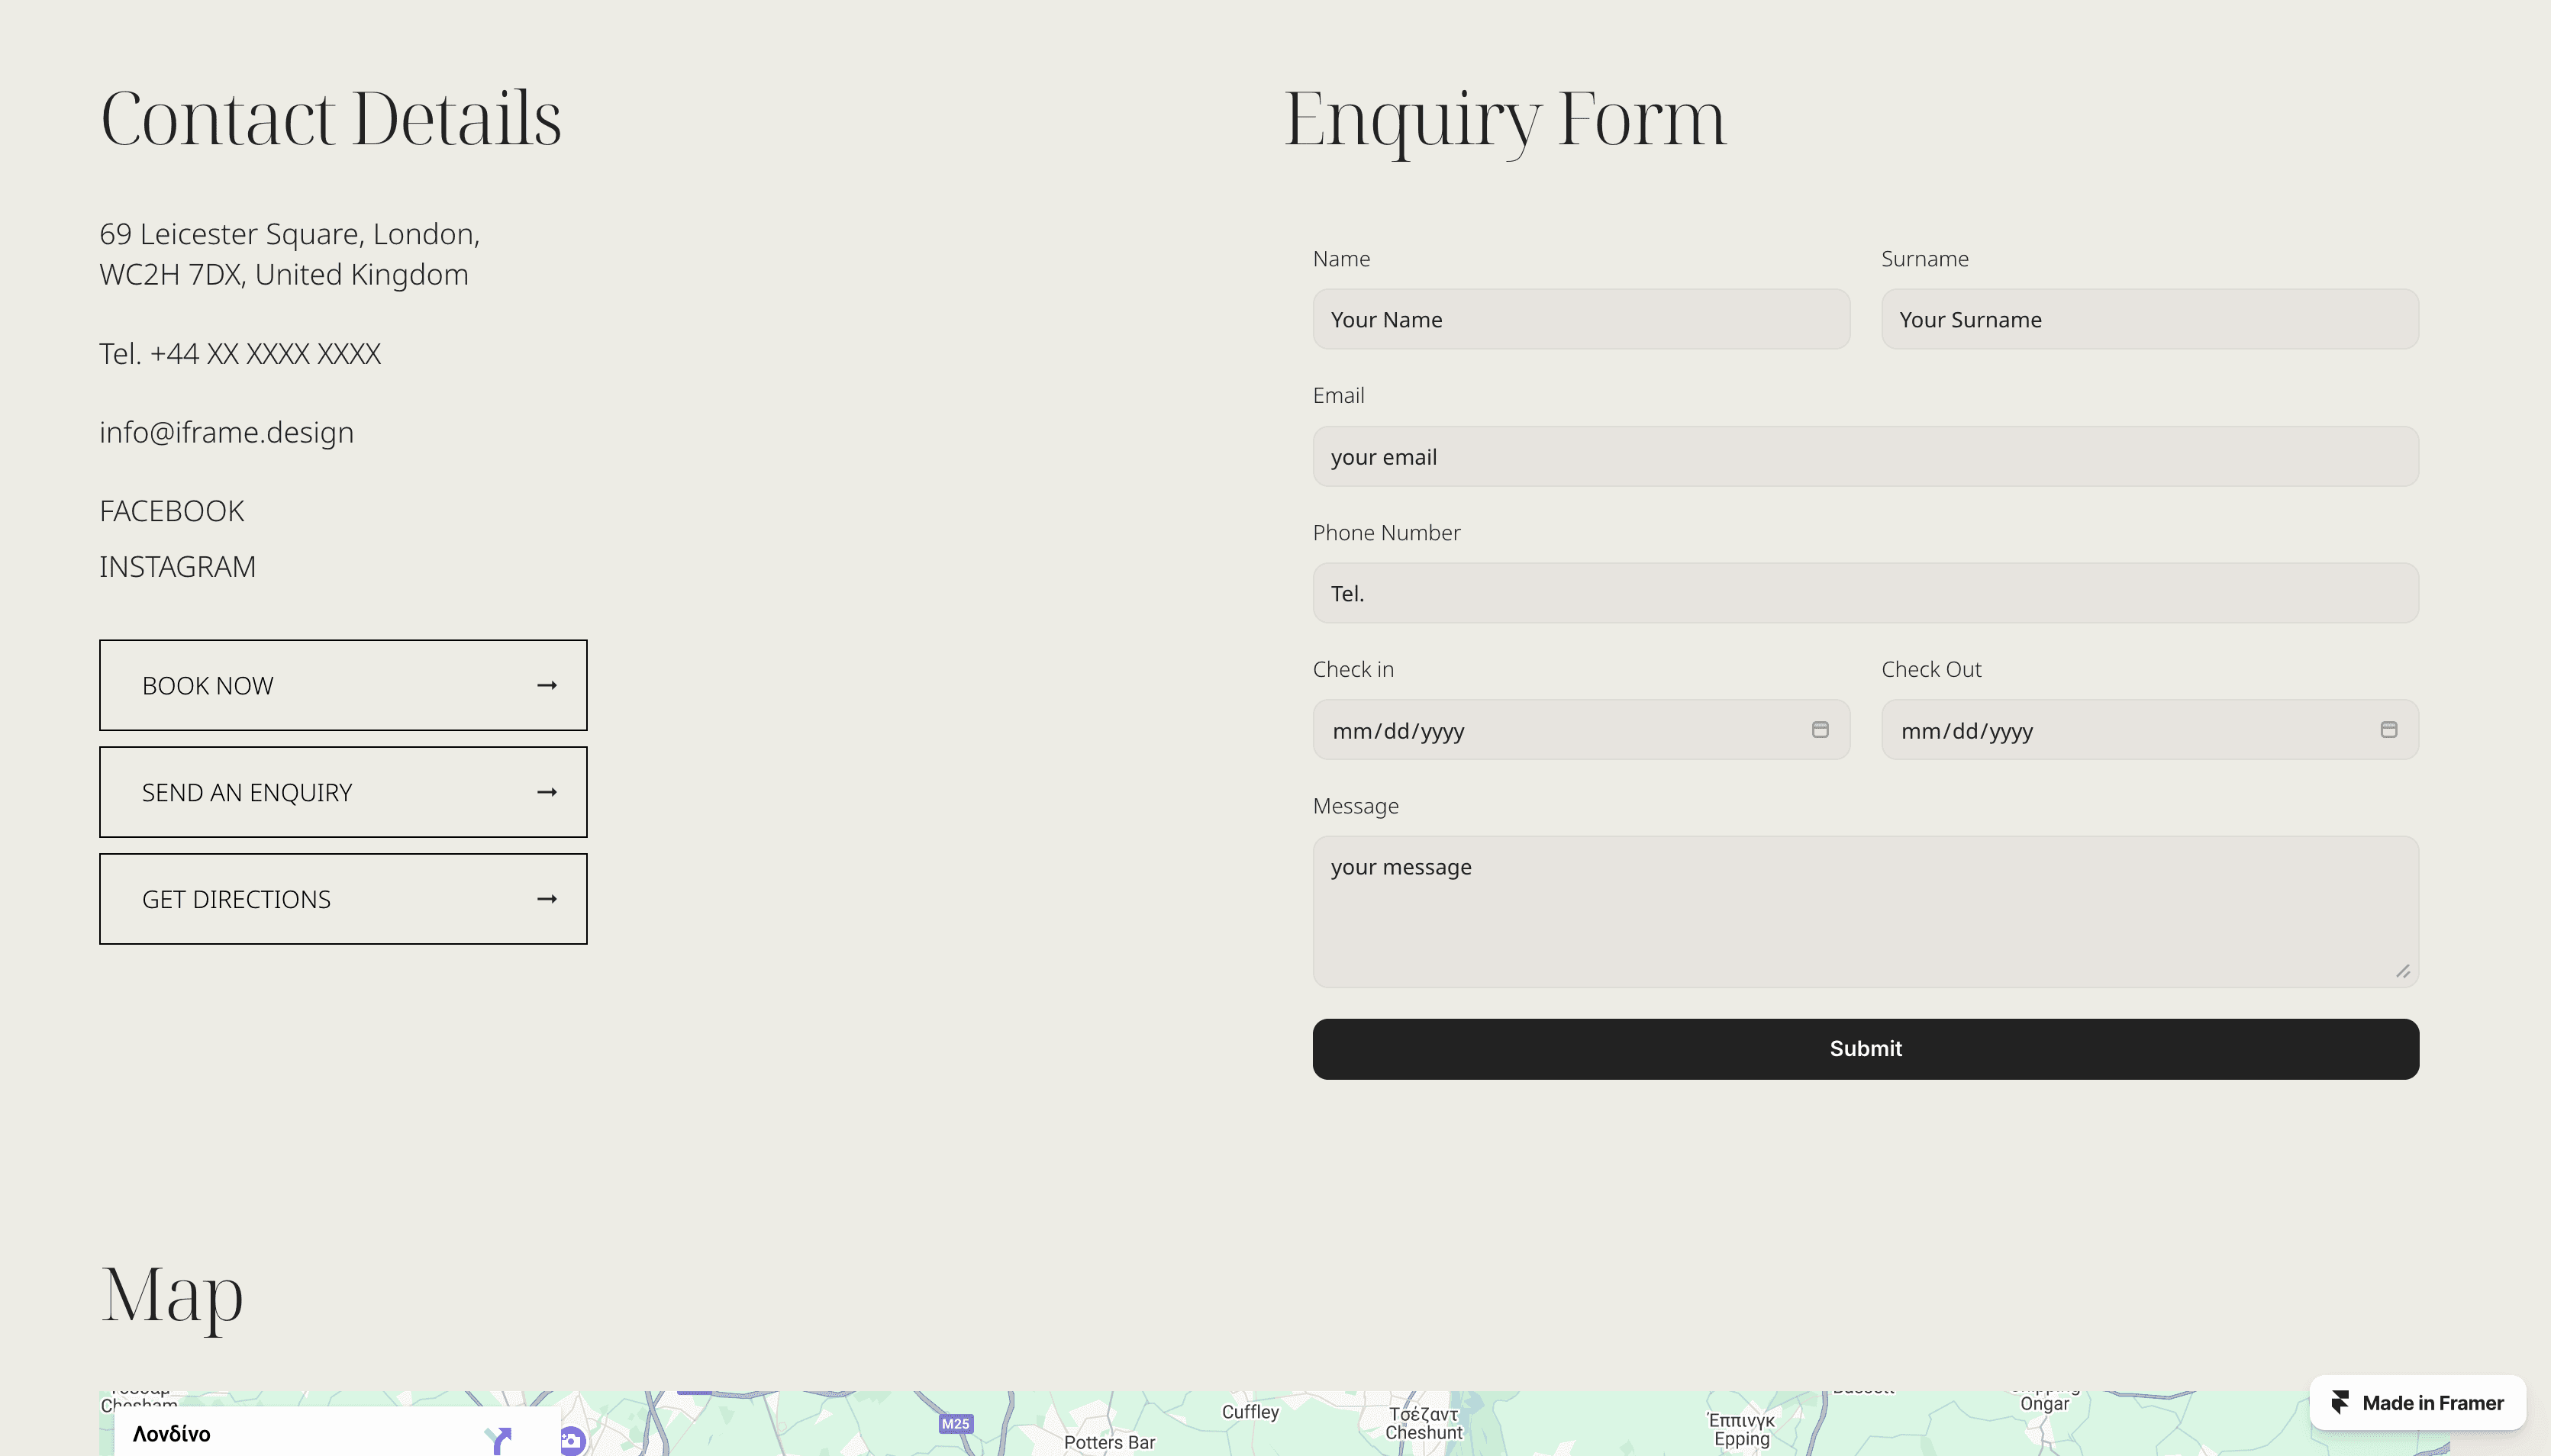Click the map directions arrow icon
The height and width of the screenshot is (1456, 2551).
click(500, 1439)
